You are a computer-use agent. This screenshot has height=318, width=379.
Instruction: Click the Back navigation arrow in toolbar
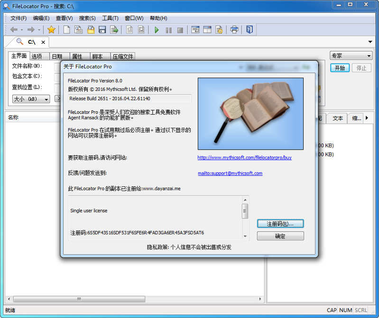coord(14,30)
